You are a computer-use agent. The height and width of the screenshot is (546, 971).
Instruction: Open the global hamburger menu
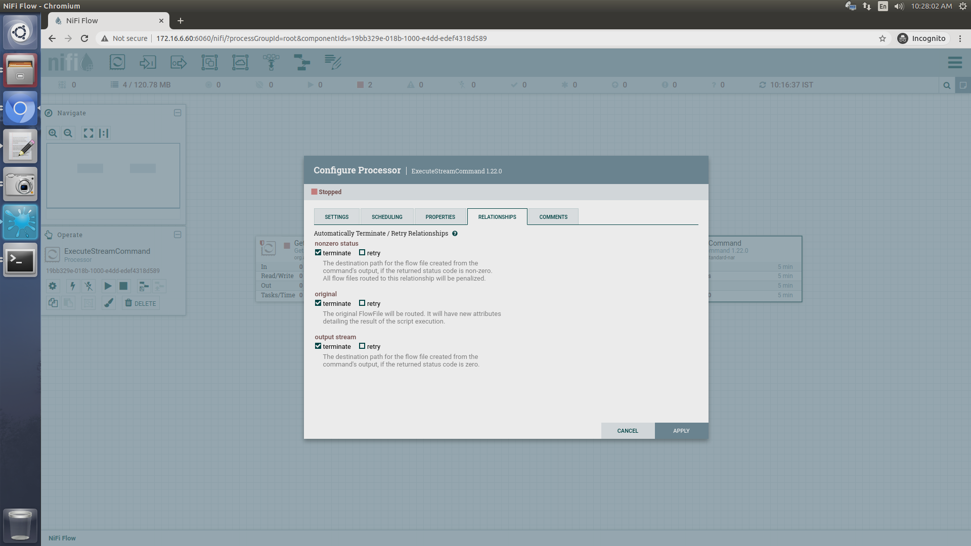(955, 63)
